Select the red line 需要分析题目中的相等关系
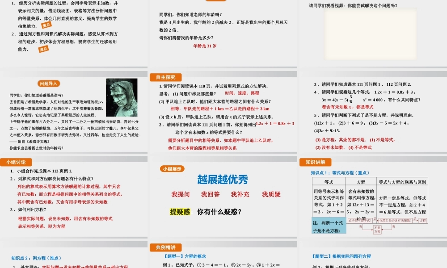 [220, 140]
